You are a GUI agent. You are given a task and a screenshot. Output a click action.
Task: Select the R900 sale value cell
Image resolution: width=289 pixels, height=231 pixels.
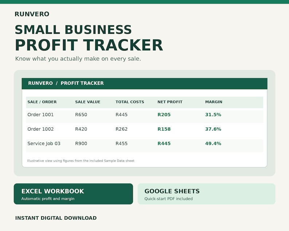click(x=81, y=143)
